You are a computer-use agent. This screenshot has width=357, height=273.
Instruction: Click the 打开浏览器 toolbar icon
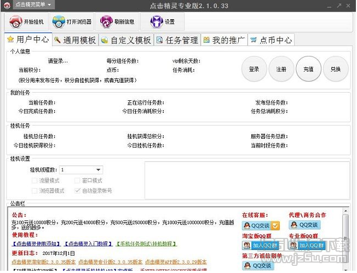click(72, 21)
